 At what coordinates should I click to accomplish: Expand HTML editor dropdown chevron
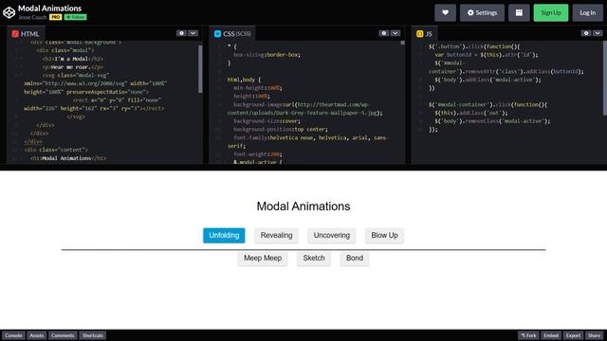[193, 33]
